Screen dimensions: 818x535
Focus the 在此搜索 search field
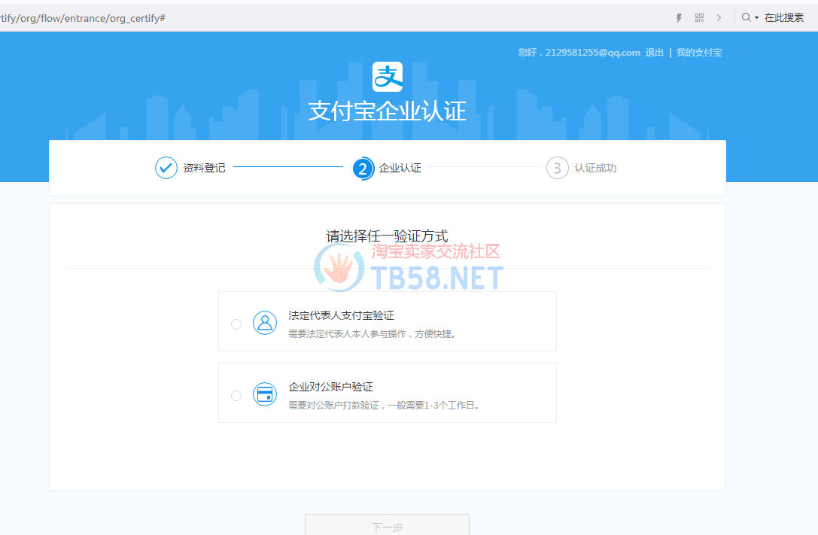click(x=783, y=18)
